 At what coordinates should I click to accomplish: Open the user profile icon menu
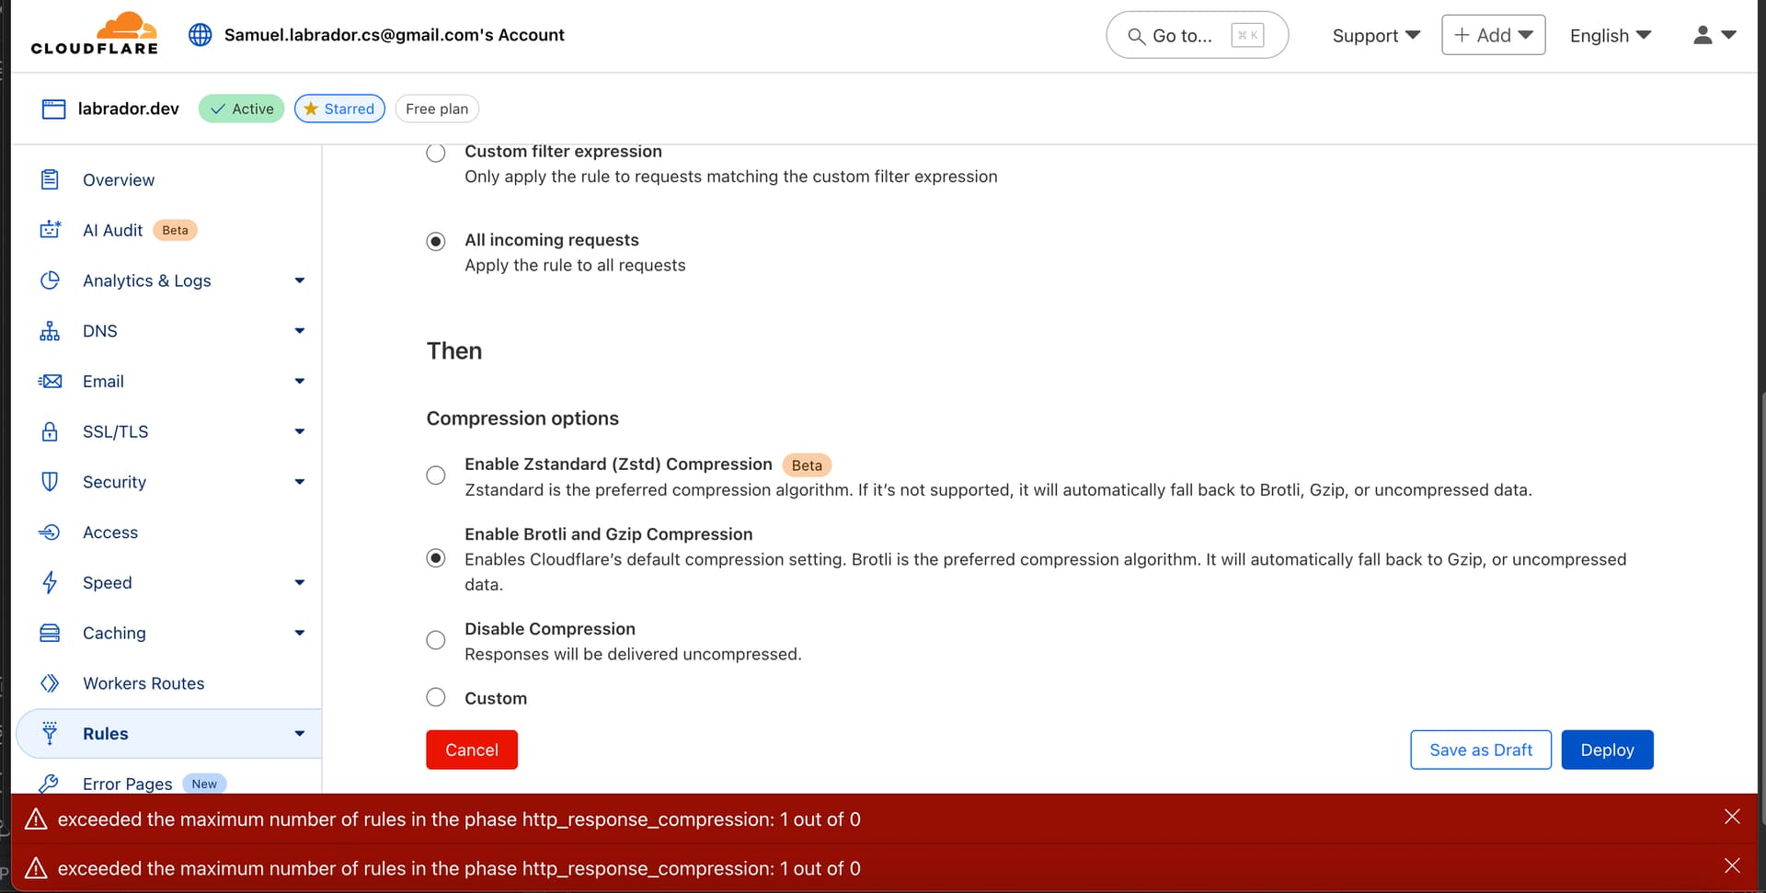click(x=1714, y=35)
